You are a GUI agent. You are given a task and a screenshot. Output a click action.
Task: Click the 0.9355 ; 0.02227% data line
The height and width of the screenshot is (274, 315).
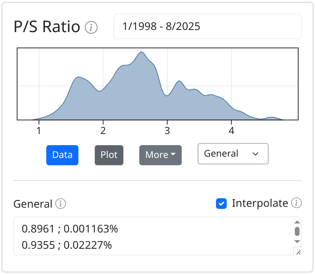[67, 245]
